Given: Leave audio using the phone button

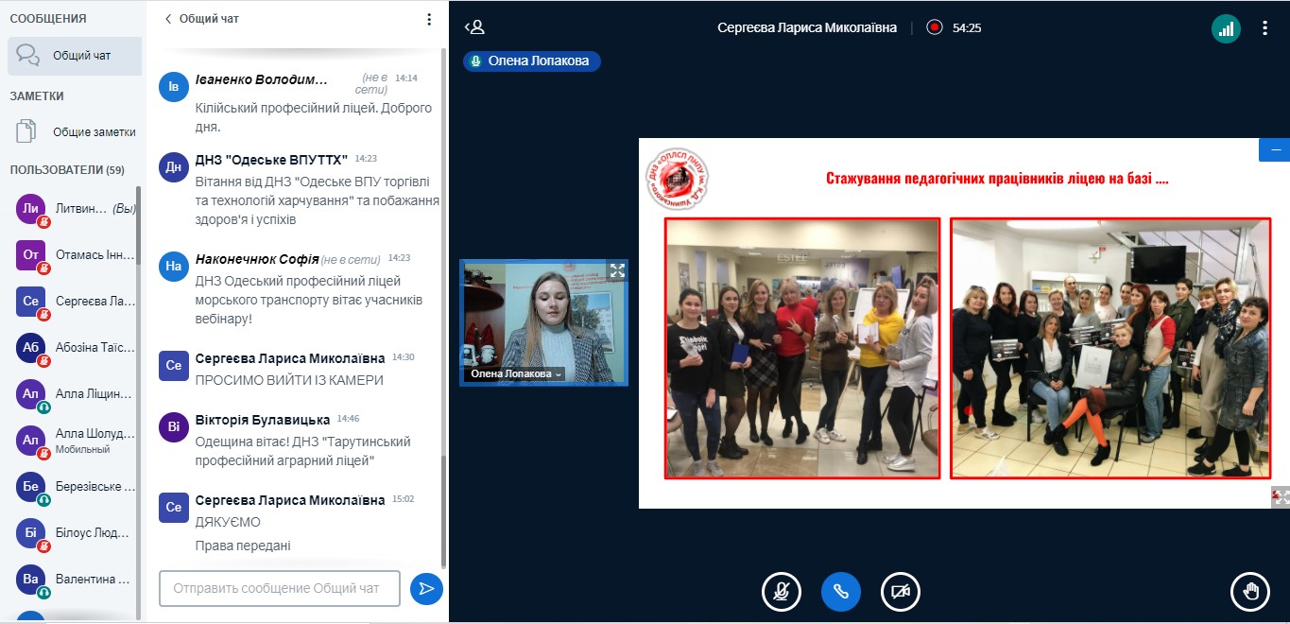Looking at the screenshot, I should (x=840, y=592).
